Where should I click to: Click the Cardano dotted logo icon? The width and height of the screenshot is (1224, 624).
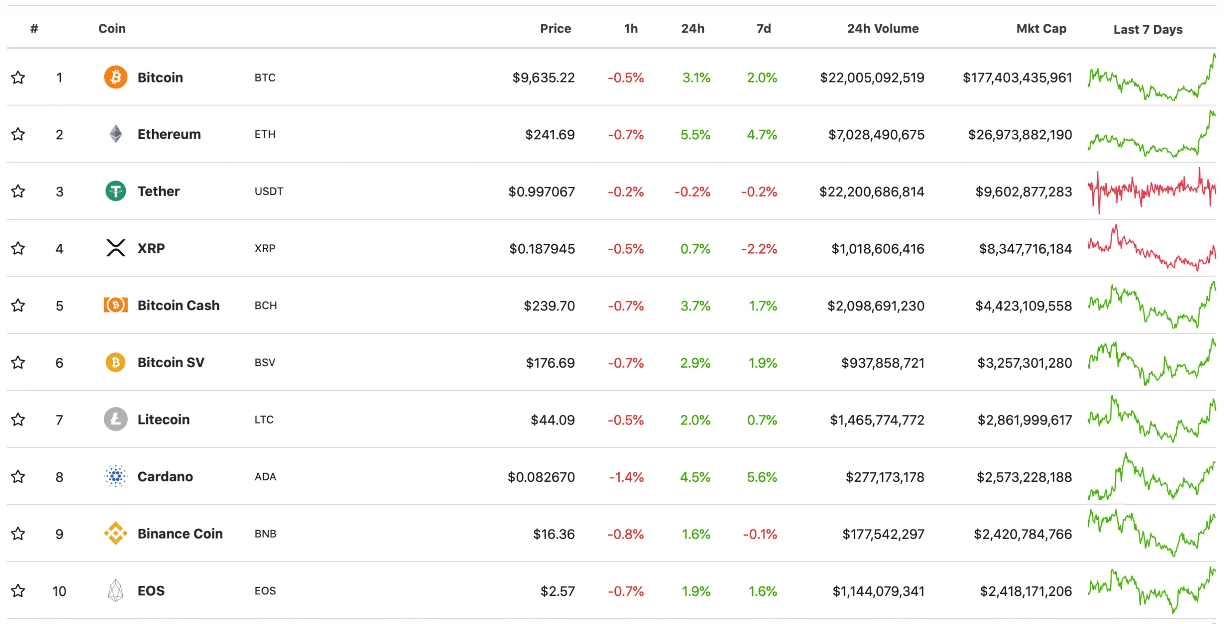tap(115, 476)
